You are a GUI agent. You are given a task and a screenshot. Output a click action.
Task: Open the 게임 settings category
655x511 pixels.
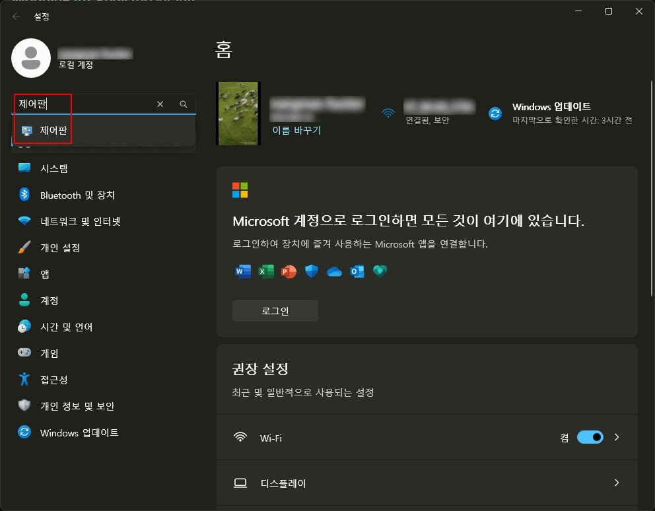pyautogui.click(x=104, y=353)
